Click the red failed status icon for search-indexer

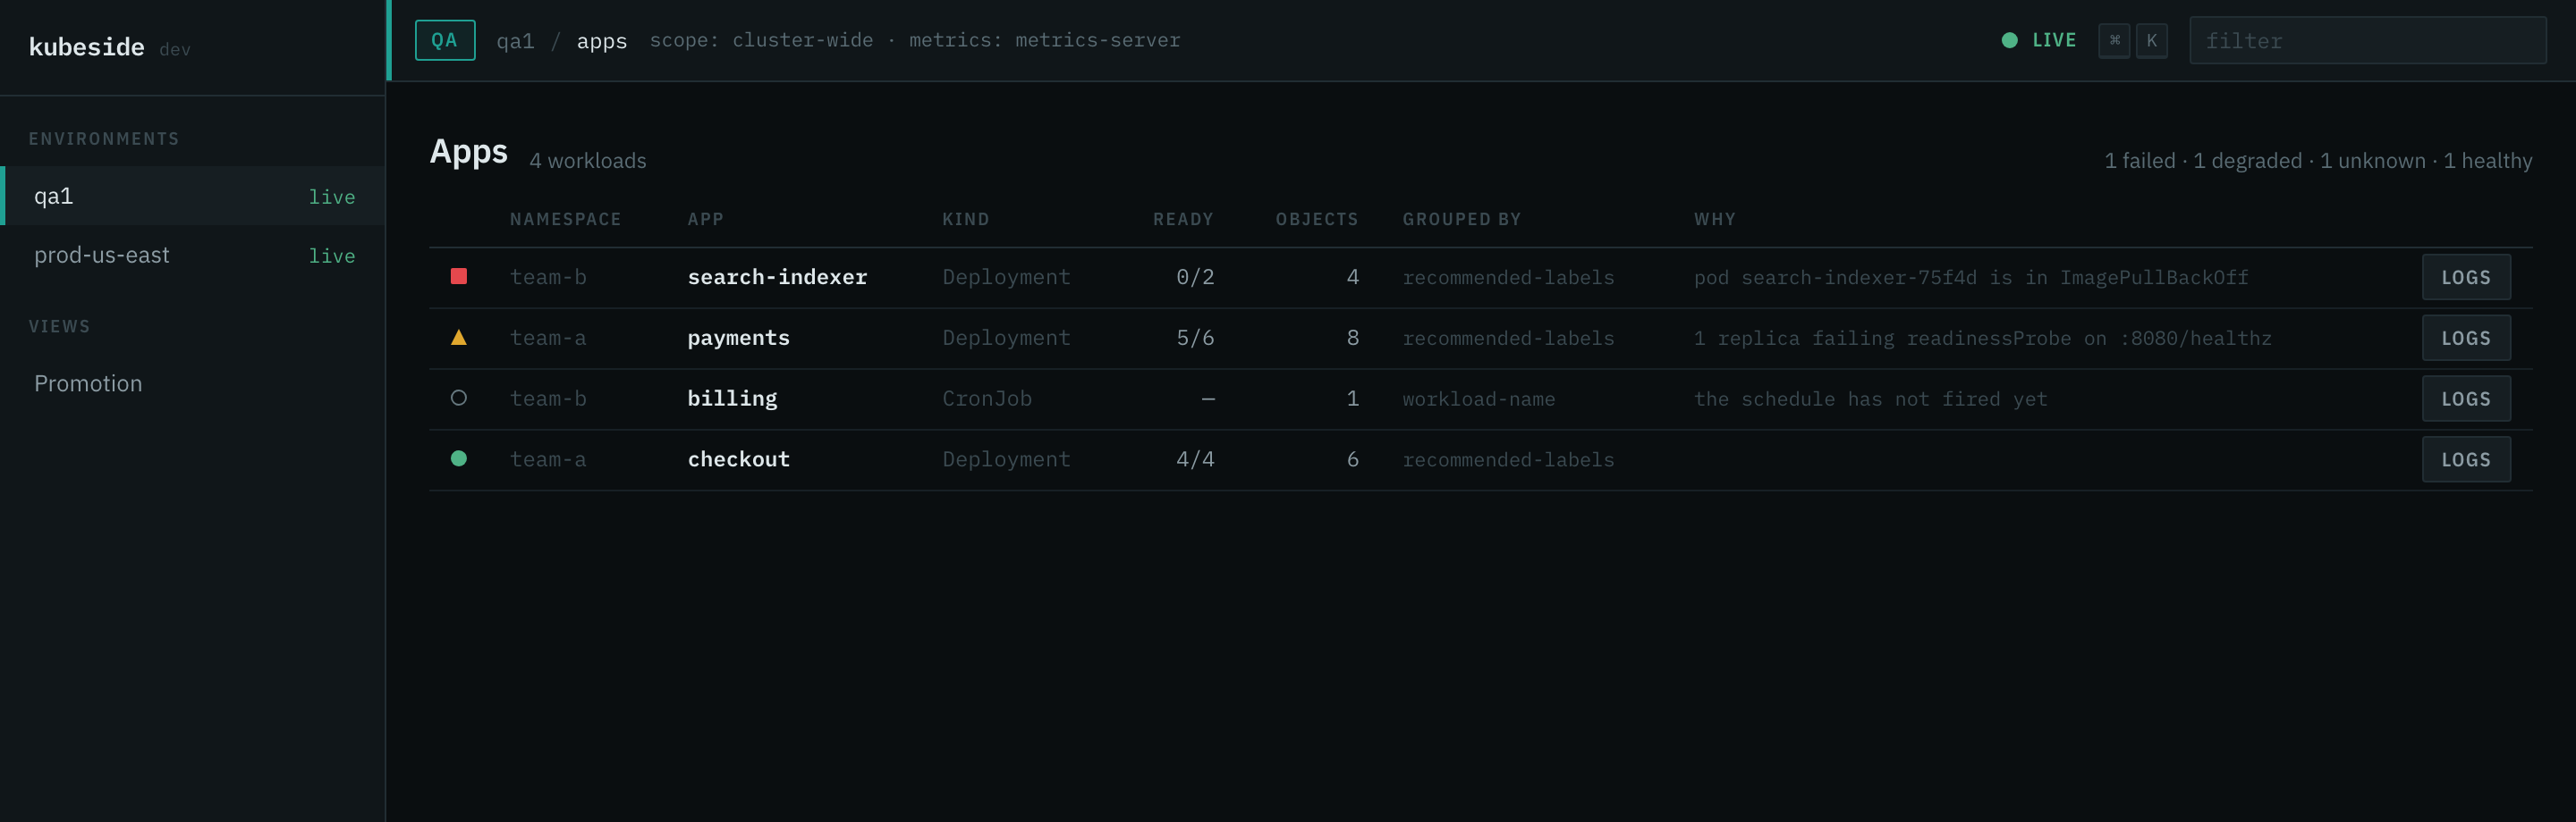[x=458, y=276]
